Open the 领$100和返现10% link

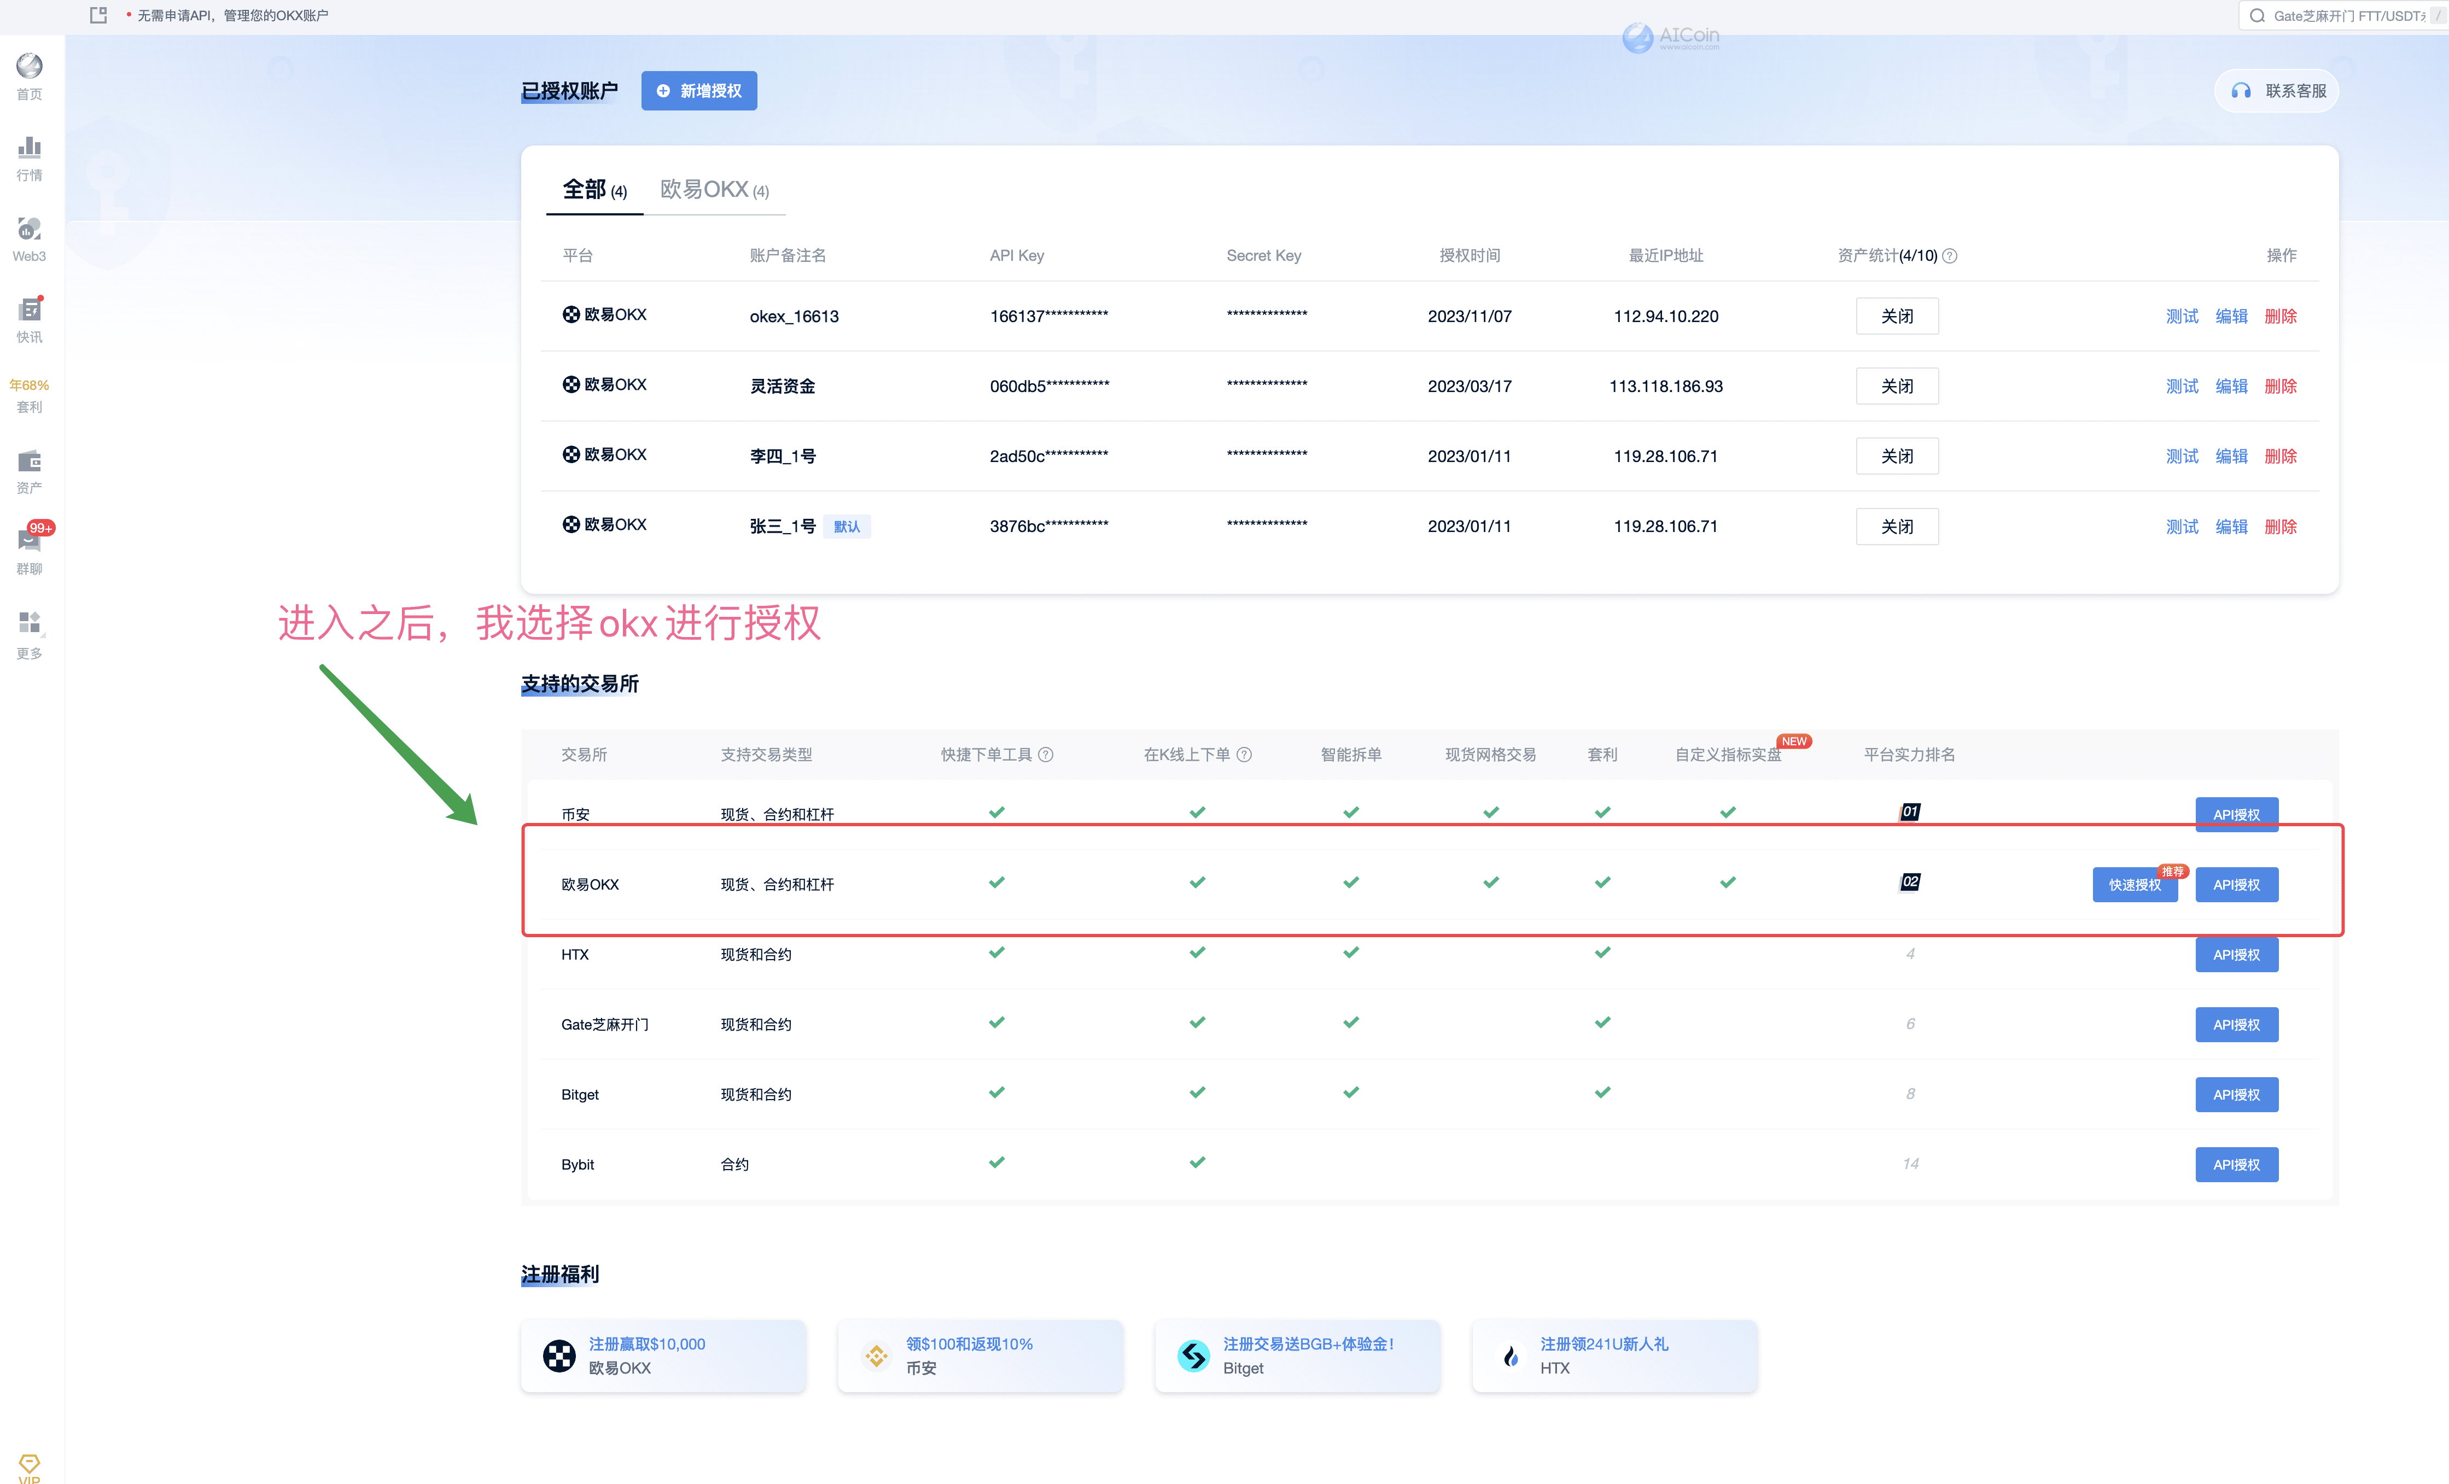(x=969, y=1344)
